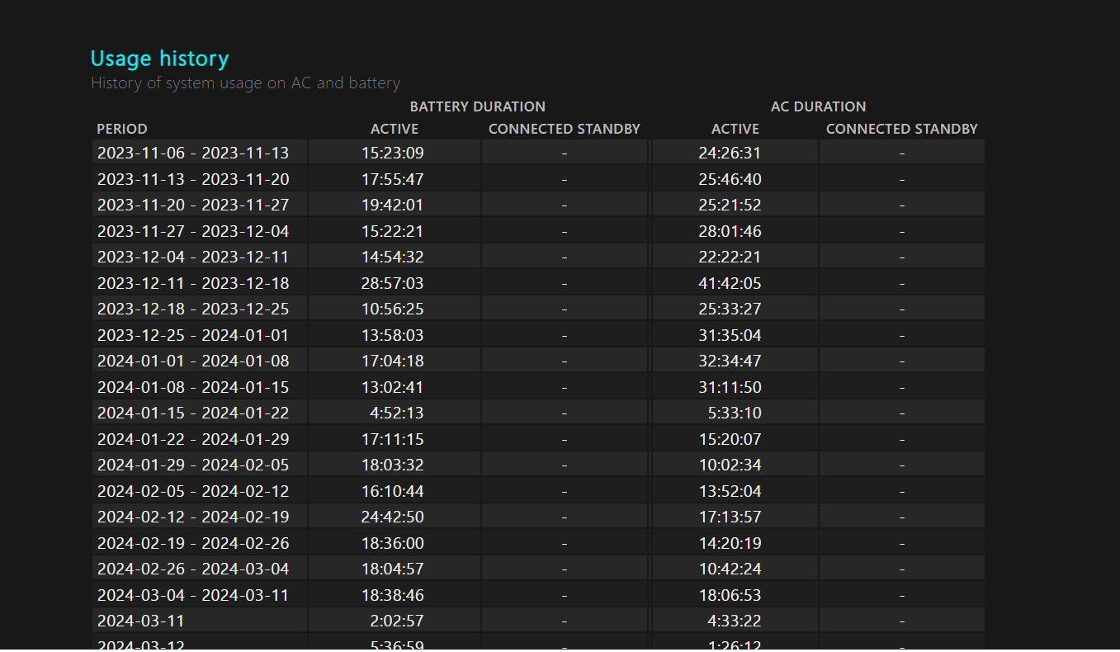Select period 2024-02-19 - 2024-02-26
Image resolution: width=1120 pixels, height=652 pixels.
click(193, 543)
